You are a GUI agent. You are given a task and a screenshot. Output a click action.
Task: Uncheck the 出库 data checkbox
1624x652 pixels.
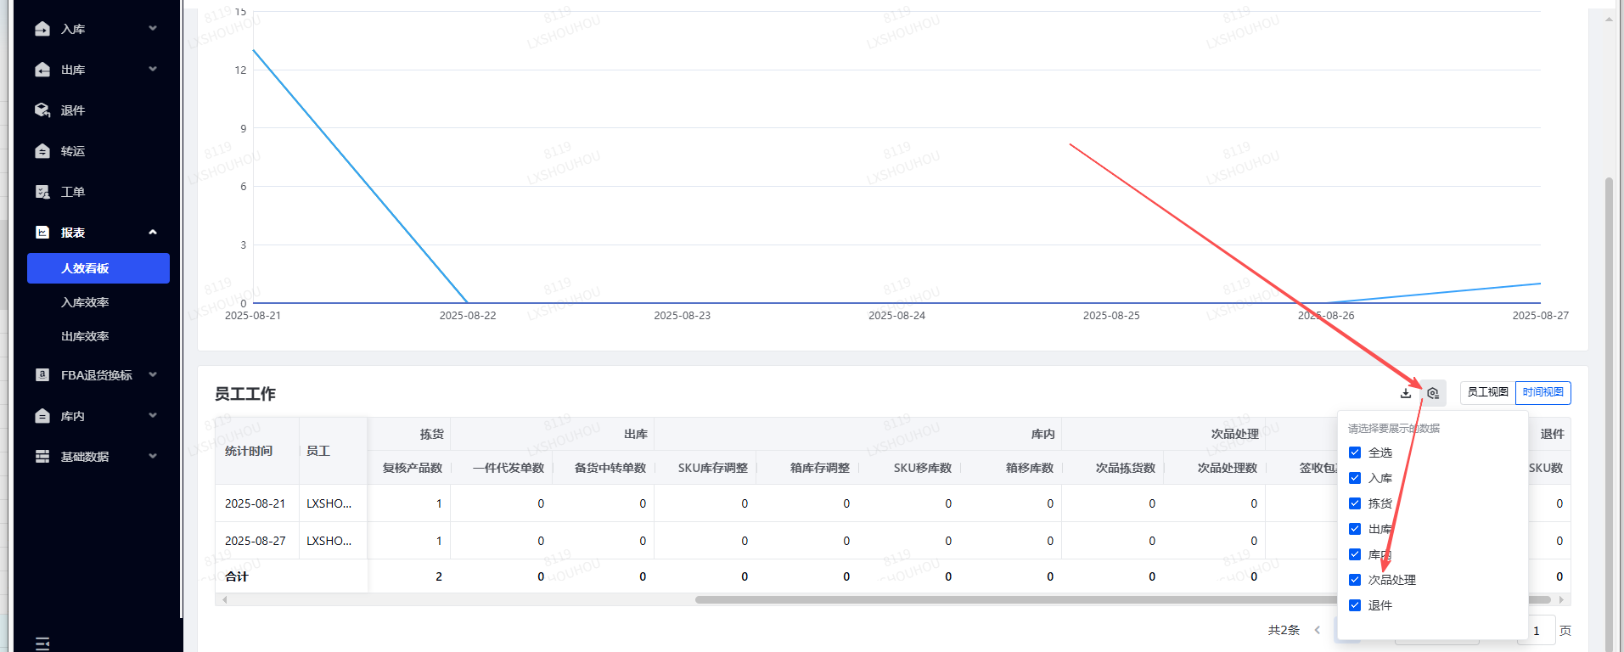(1355, 529)
